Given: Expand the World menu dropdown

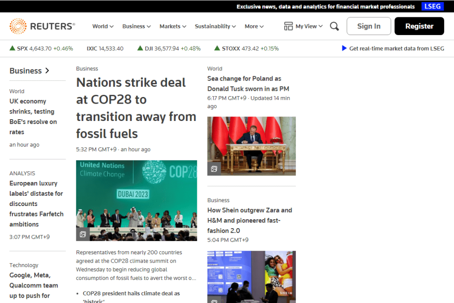Looking at the screenshot, I should tap(103, 26).
